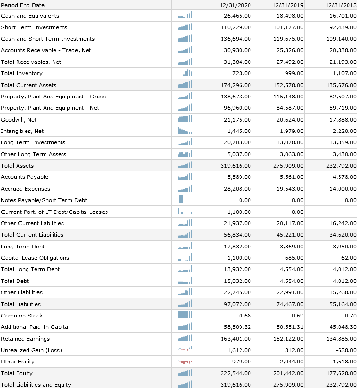
Task: Select the 12/31/2020 column header
Action: pyautogui.click(x=235, y=5)
